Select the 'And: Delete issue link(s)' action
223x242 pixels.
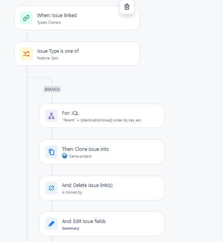(x=102, y=188)
